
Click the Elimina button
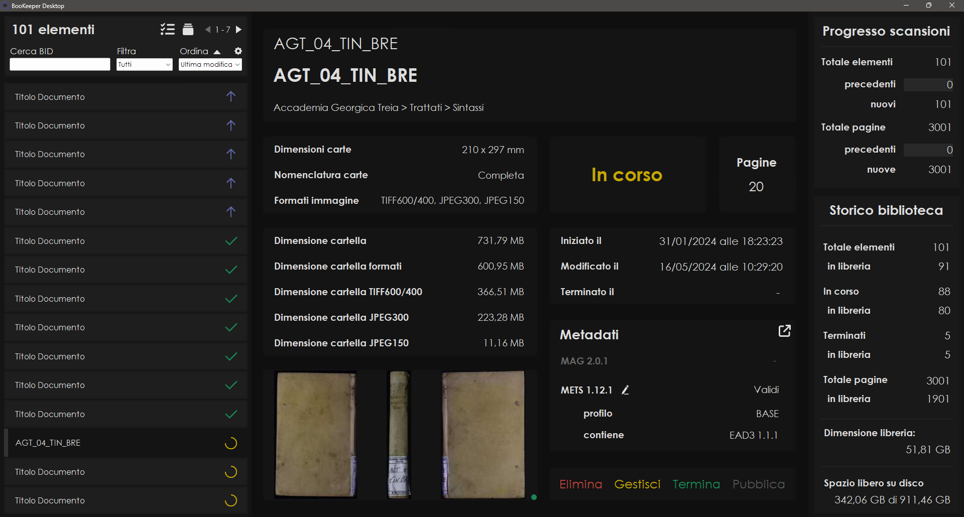click(580, 484)
